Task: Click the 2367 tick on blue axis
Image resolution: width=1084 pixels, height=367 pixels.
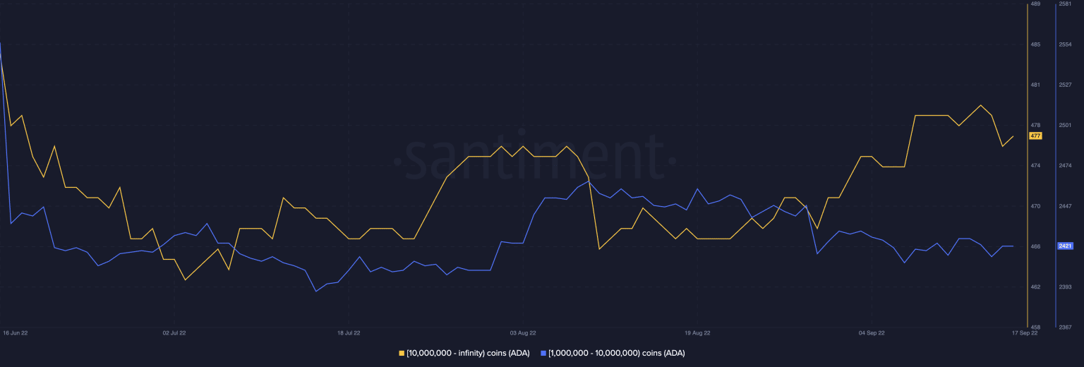Action: [x=1065, y=327]
